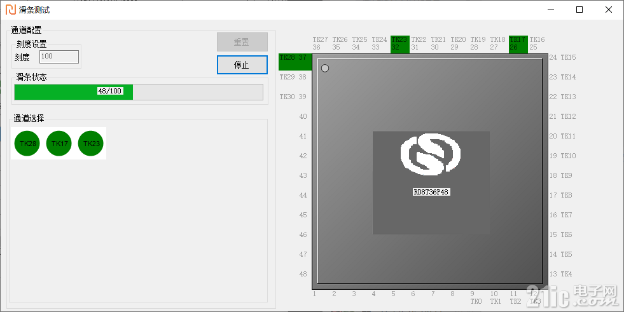Click left-side pin number 40

(x=303, y=116)
